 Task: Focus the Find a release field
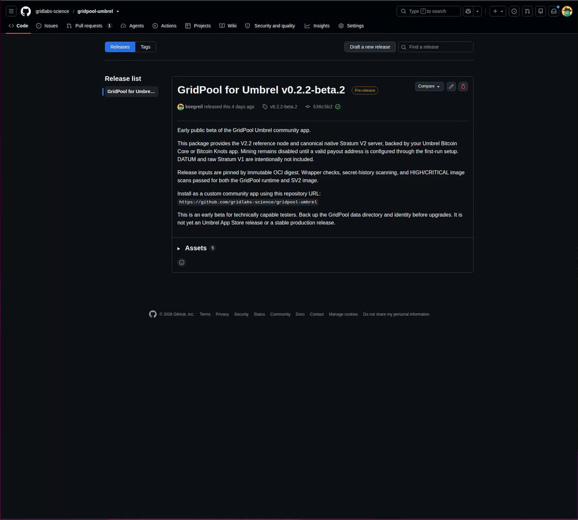pyautogui.click(x=435, y=47)
